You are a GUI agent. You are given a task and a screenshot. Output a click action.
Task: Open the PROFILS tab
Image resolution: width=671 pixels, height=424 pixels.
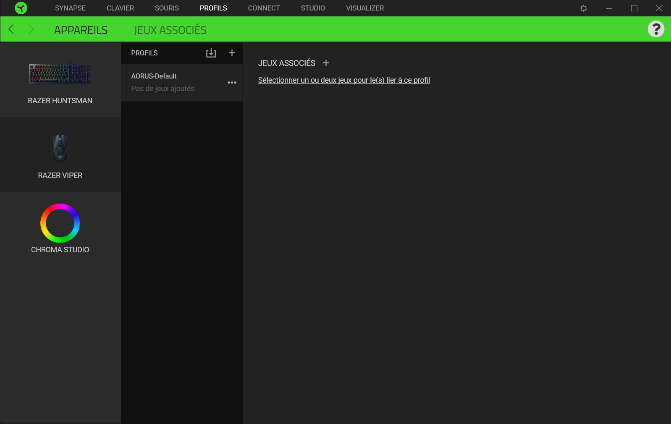213,8
